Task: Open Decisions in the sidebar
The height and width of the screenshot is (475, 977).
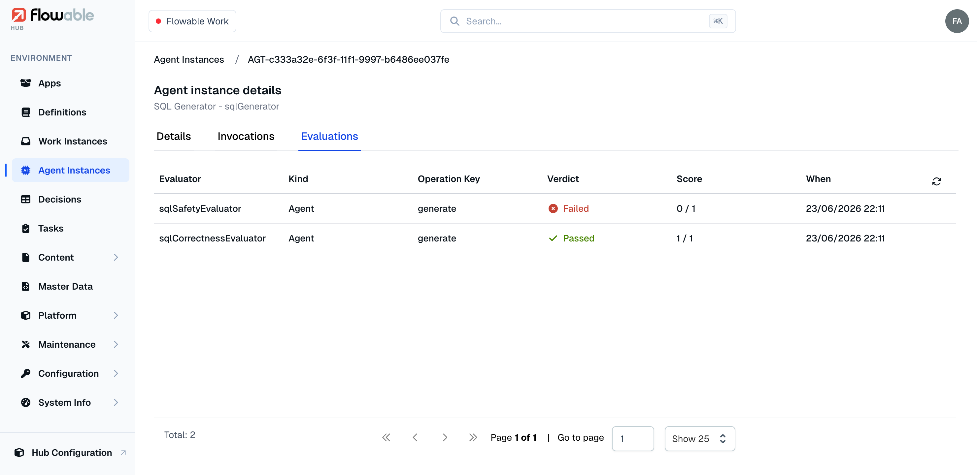Action: 71,200
